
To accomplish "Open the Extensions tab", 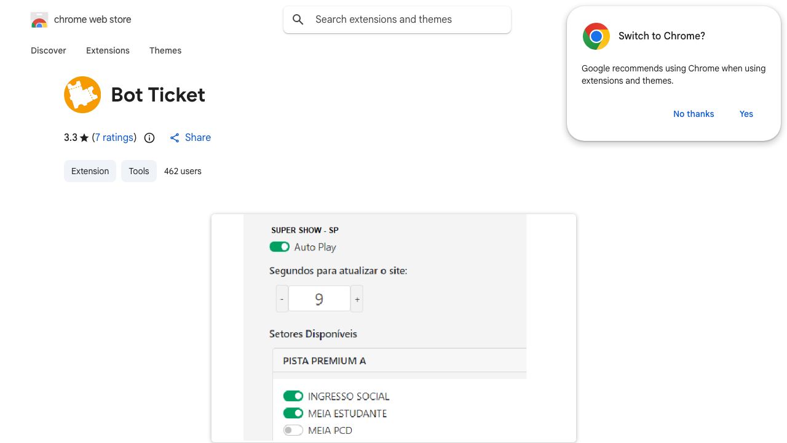I will tap(108, 50).
